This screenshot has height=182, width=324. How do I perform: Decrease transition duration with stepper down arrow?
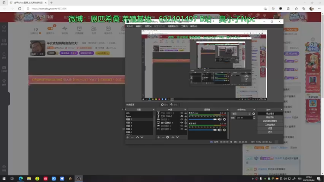point(254,119)
